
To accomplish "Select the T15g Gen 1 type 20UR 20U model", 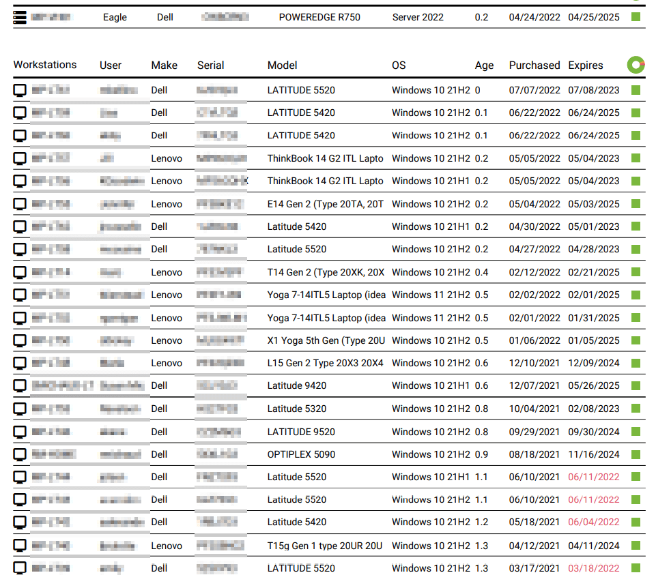I will click(x=325, y=546).
